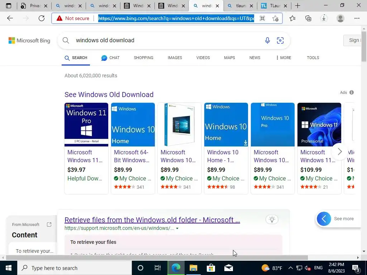The width and height of the screenshot is (367, 275).
Task: Open From Microsoft external link icon
Action: (49, 225)
